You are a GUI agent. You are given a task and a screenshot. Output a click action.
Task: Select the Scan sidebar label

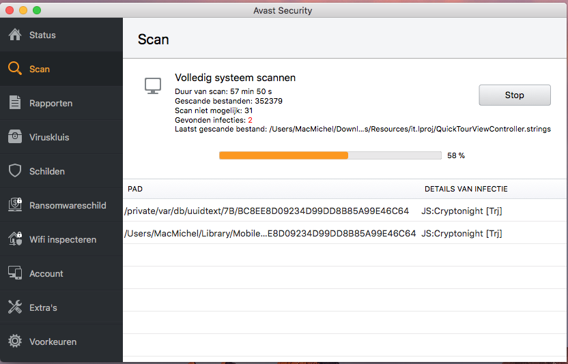[x=40, y=69]
